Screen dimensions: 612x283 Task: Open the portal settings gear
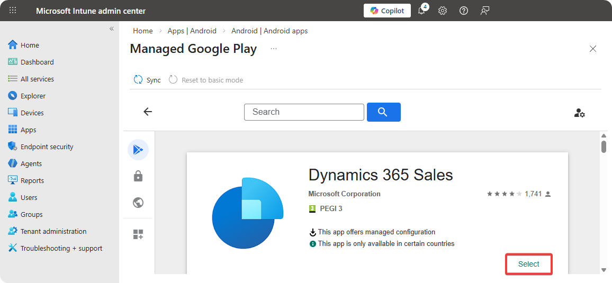point(443,11)
